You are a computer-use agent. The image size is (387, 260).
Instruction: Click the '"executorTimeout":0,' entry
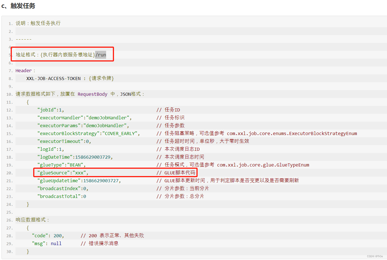tap(64, 142)
